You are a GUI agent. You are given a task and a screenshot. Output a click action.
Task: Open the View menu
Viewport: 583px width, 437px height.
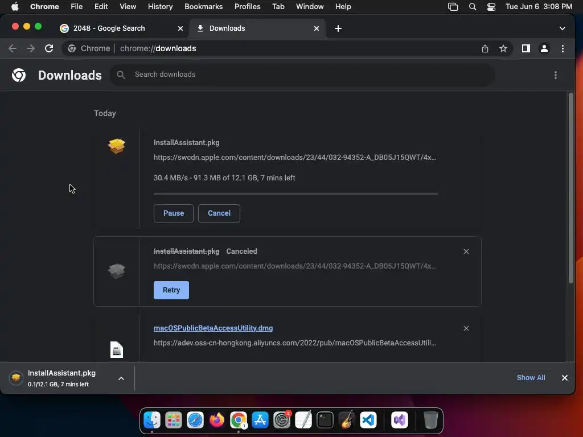point(128,7)
